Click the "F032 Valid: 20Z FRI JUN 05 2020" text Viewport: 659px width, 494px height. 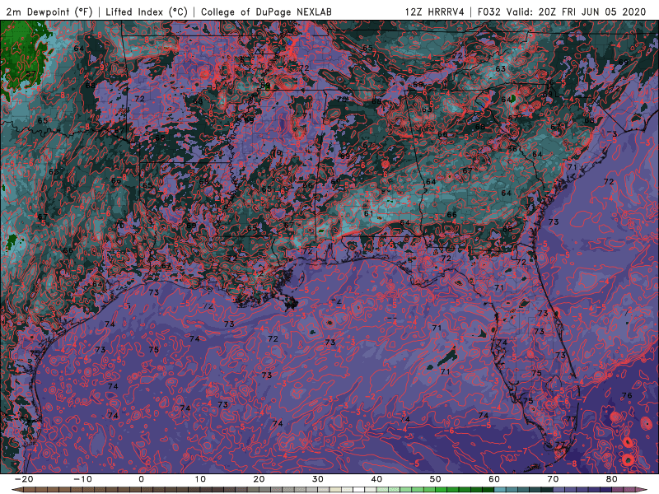(562, 12)
